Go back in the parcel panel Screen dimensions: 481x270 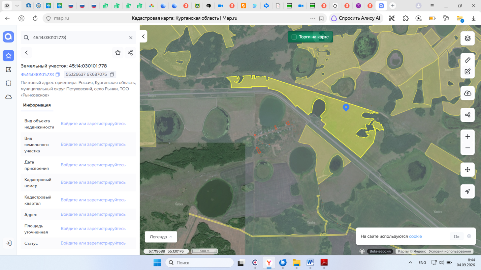coord(26,53)
